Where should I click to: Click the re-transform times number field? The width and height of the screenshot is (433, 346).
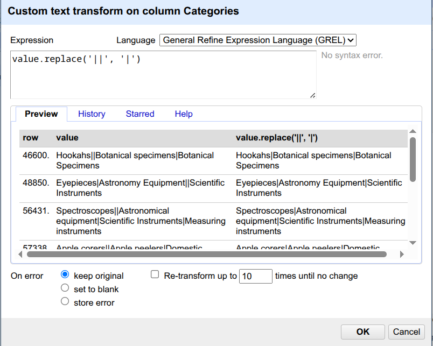pyautogui.click(x=255, y=276)
